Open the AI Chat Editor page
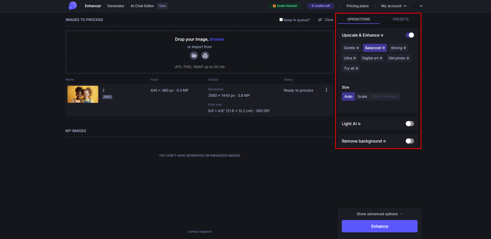The height and width of the screenshot is (239, 491). pos(142,6)
